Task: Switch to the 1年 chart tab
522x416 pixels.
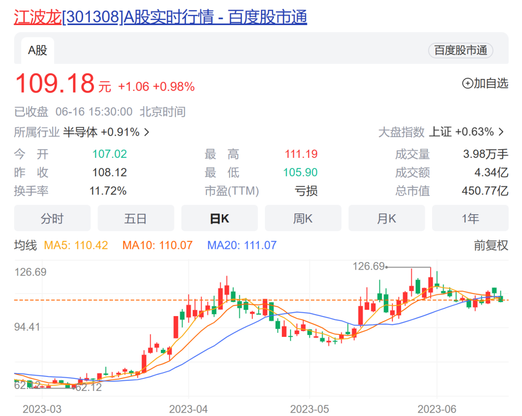Action: click(x=470, y=218)
